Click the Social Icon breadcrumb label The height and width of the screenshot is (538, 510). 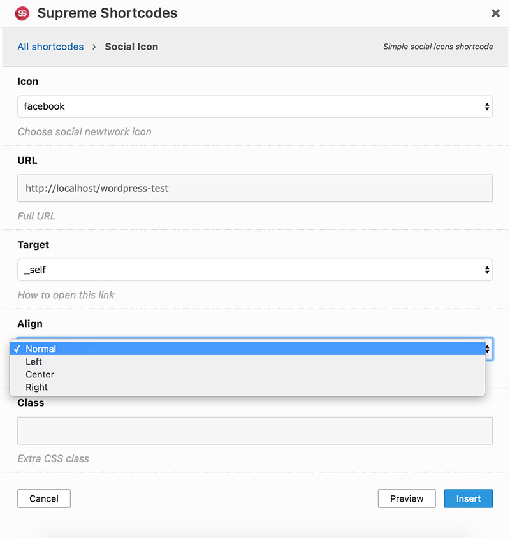coord(131,47)
